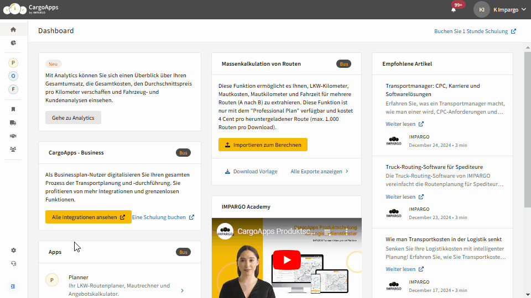The image size is (531, 298).
Task: Open the F app circle icon in sidebar
Action: (13, 89)
